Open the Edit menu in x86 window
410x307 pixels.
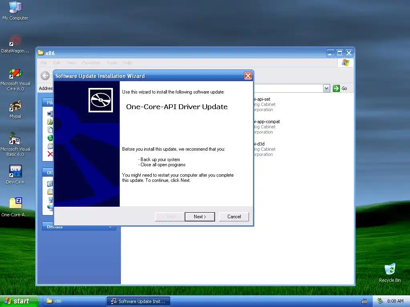(57, 63)
